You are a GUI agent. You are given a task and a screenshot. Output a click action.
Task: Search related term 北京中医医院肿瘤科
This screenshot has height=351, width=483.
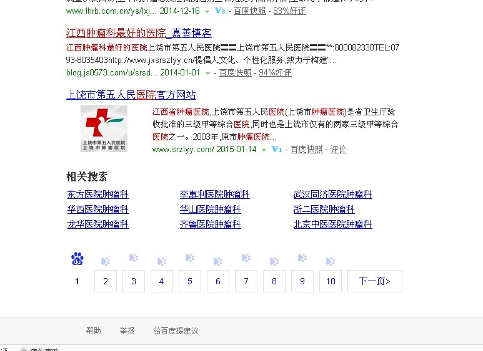(x=332, y=224)
